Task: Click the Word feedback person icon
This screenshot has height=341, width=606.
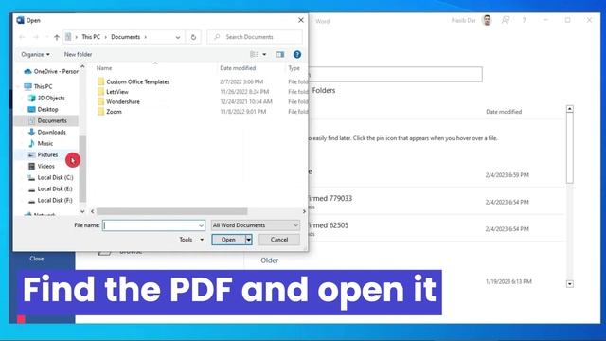Action: [x=506, y=20]
